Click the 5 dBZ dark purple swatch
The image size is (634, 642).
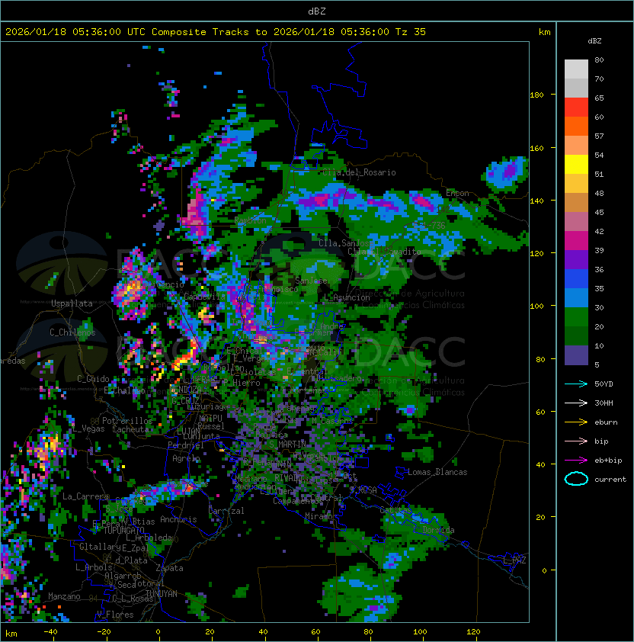576,355
